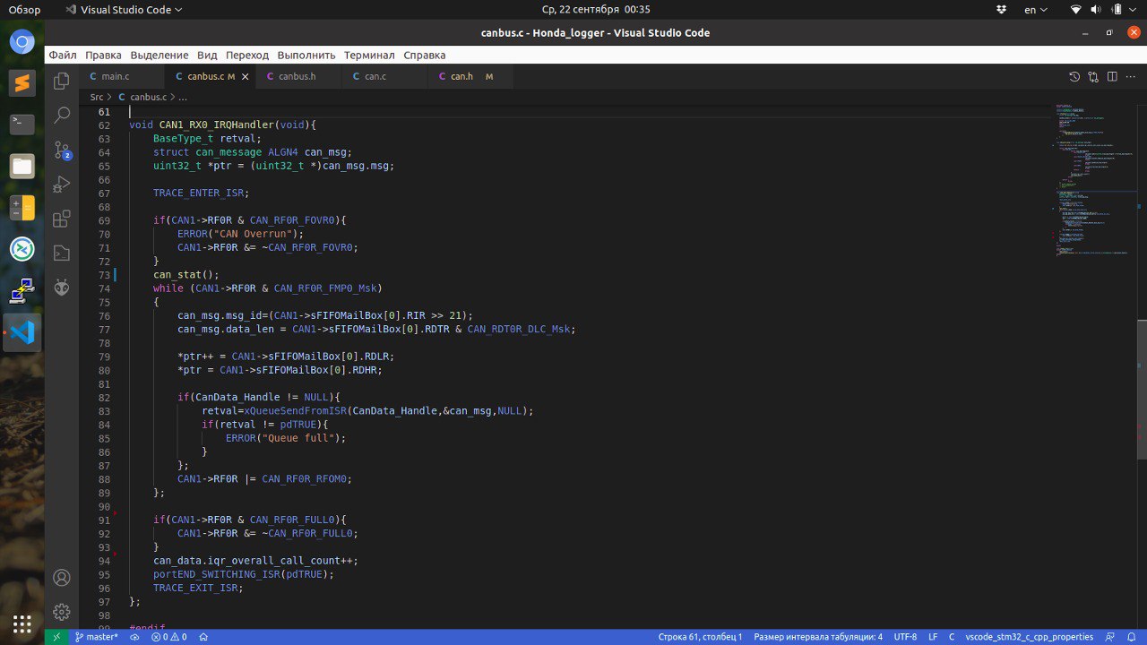
Task: Open the clock and calendar at top
Action: (596, 9)
